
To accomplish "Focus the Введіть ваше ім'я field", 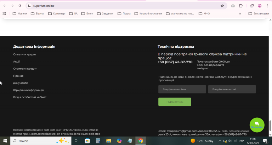I will 182,89.
